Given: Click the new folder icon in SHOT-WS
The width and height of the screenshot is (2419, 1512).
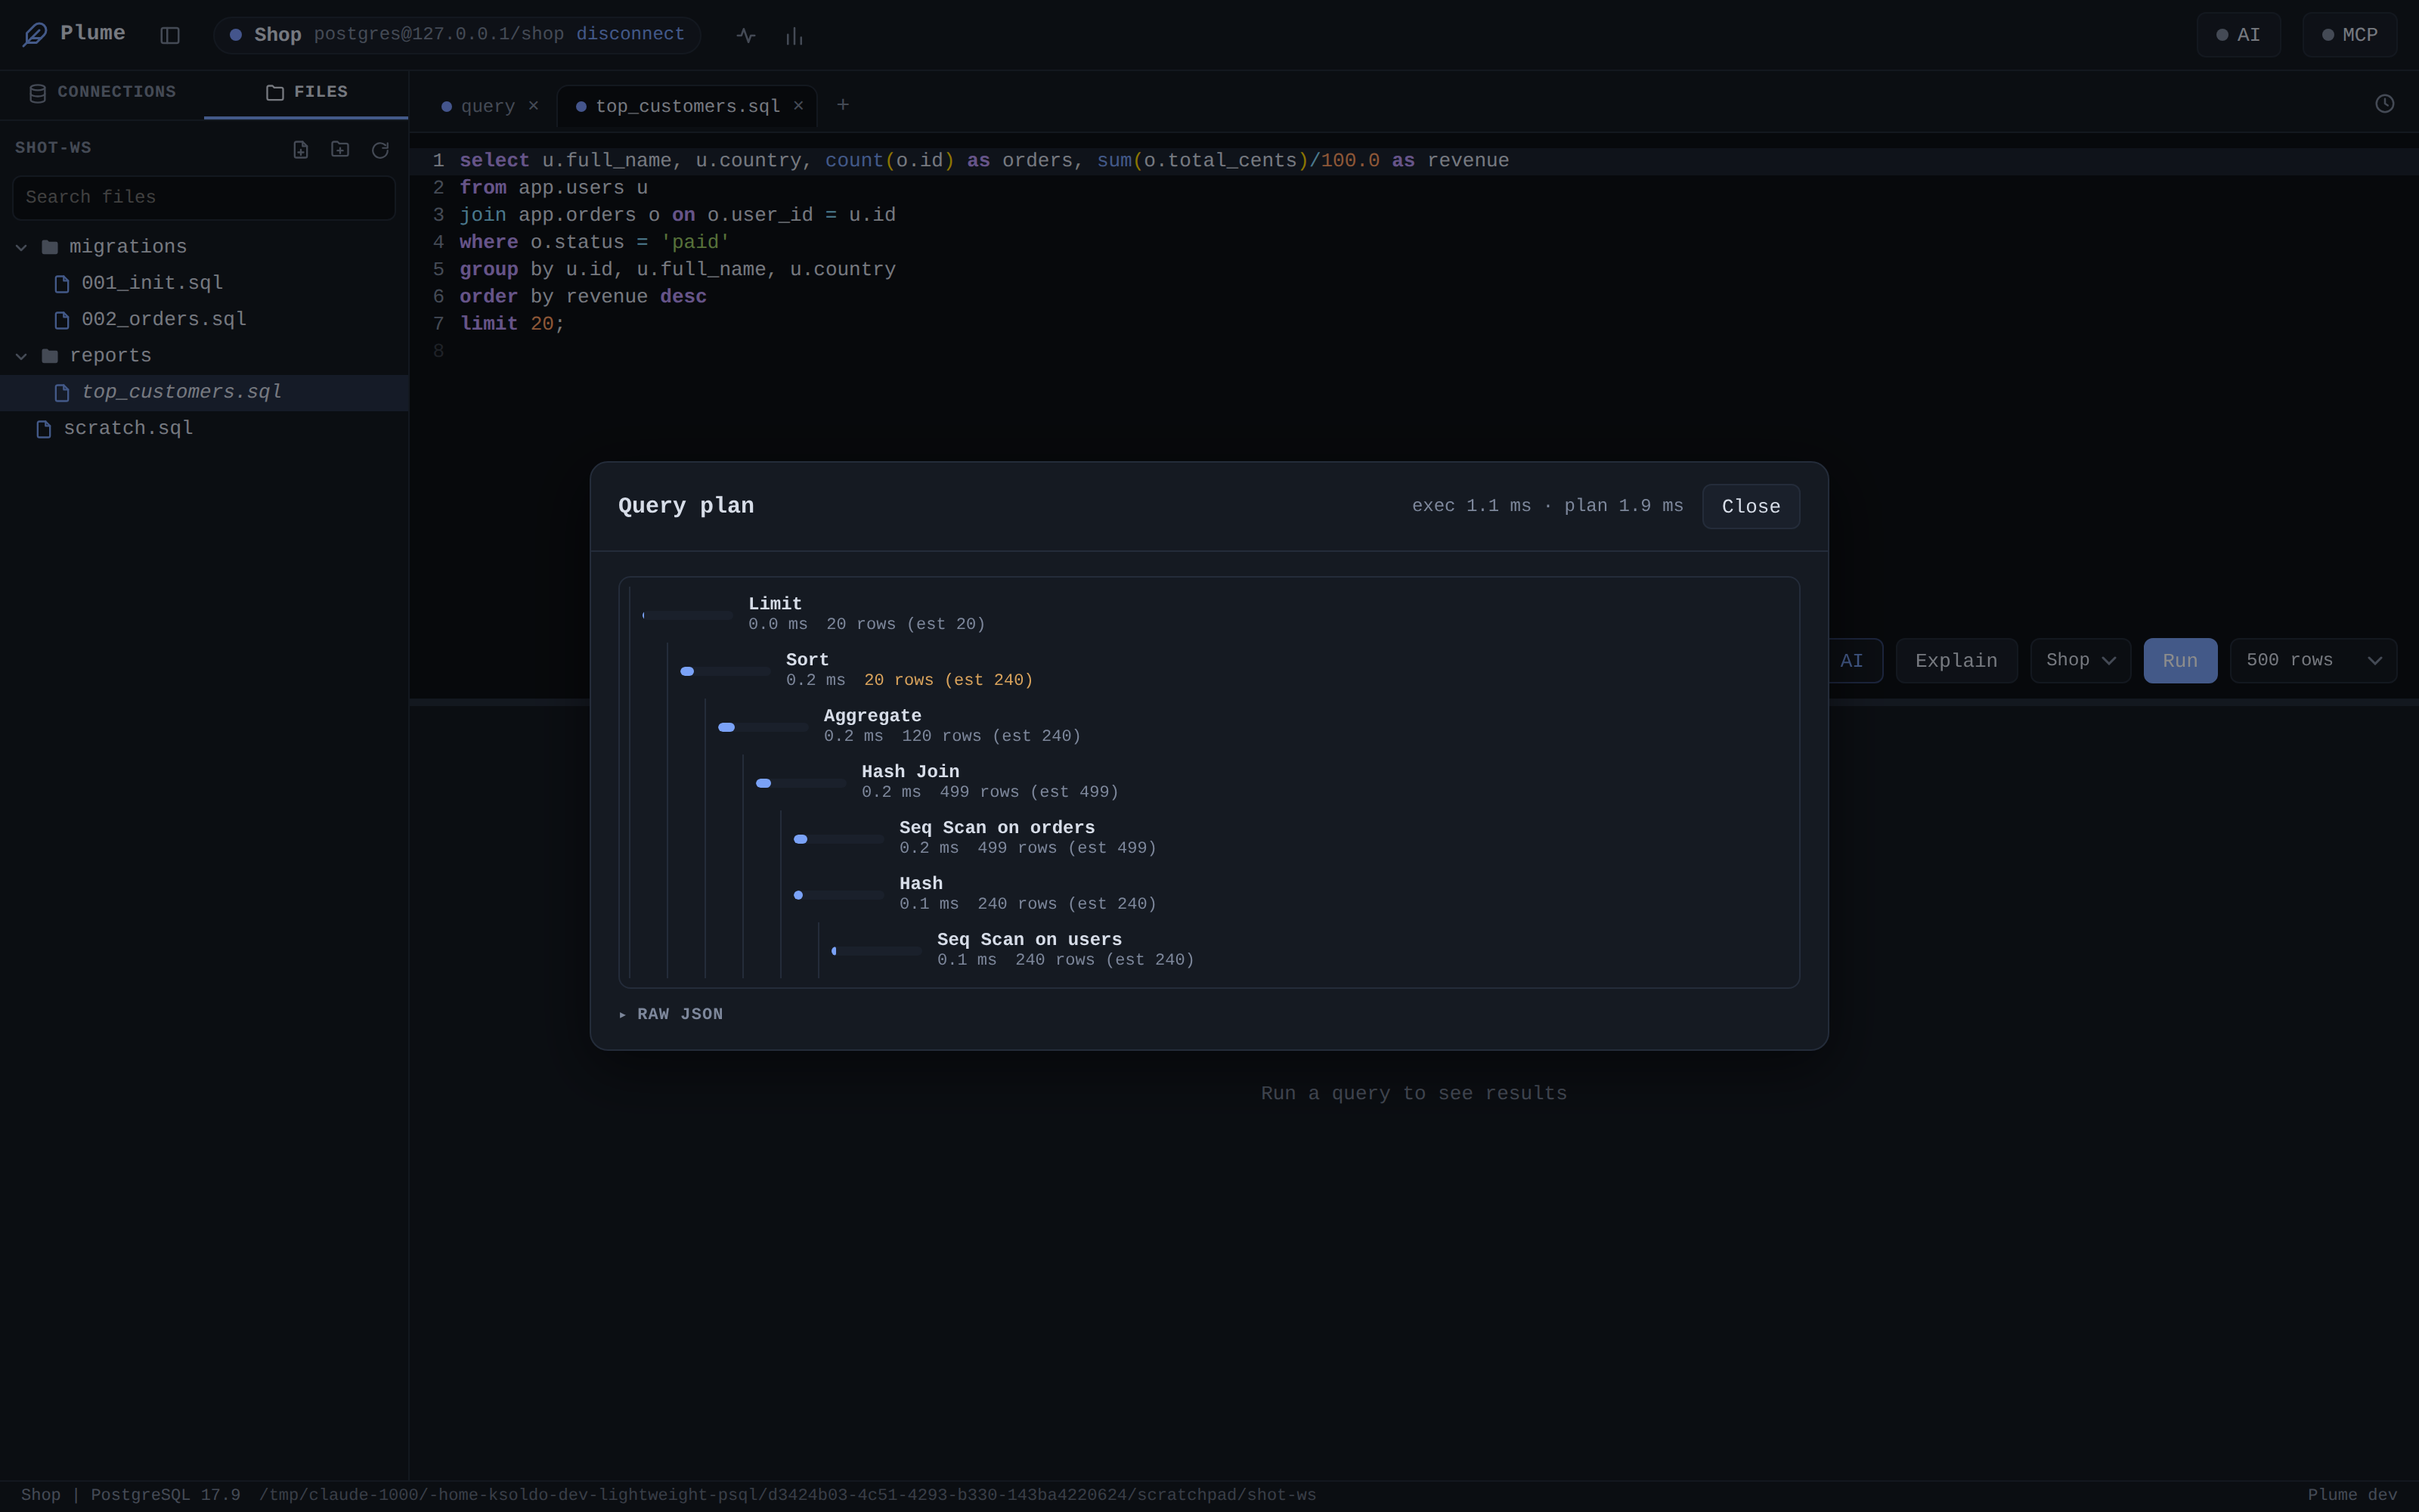Looking at the screenshot, I should pos(341,150).
